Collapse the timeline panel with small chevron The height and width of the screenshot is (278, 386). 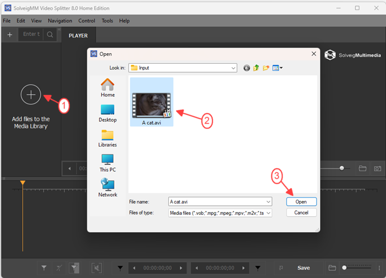tap(4, 178)
